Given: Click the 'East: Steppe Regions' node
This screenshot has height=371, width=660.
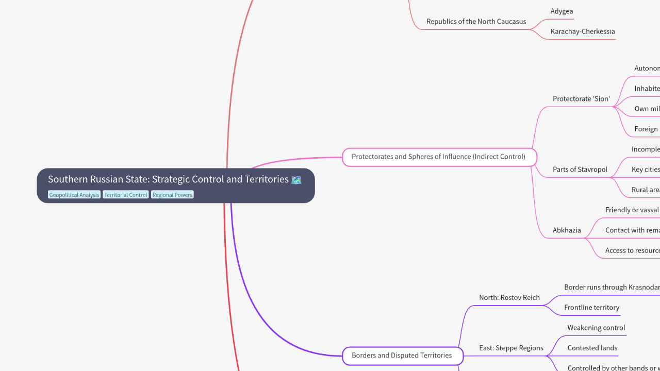Looking at the screenshot, I should coord(511,348).
